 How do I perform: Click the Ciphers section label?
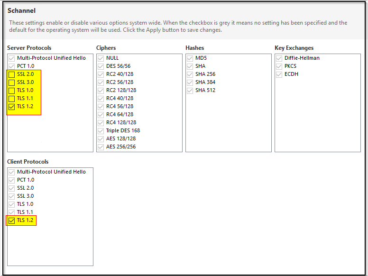pos(106,48)
